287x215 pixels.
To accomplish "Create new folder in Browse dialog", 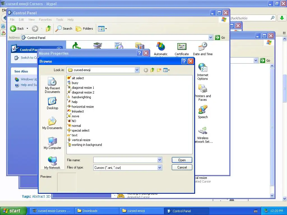I will (x=159, y=70).
